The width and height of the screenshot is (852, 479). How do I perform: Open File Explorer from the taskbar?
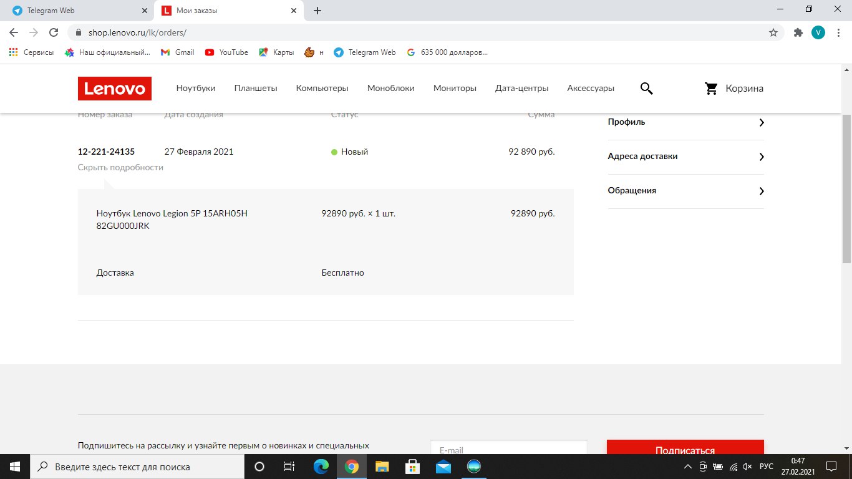(x=382, y=467)
